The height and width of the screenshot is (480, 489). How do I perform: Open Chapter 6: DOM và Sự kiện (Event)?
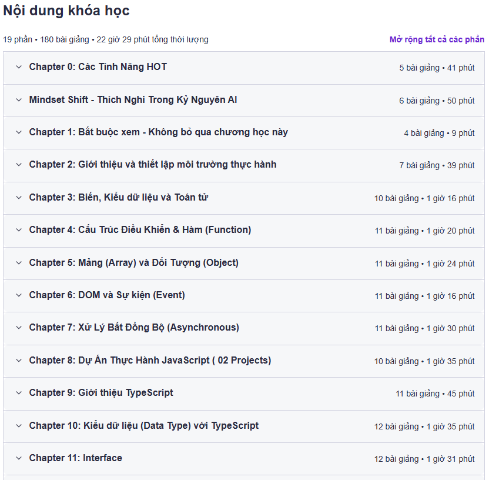tap(107, 295)
